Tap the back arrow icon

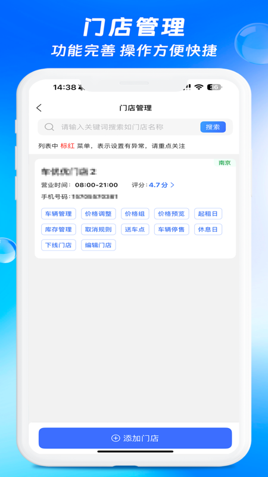point(39,108)
